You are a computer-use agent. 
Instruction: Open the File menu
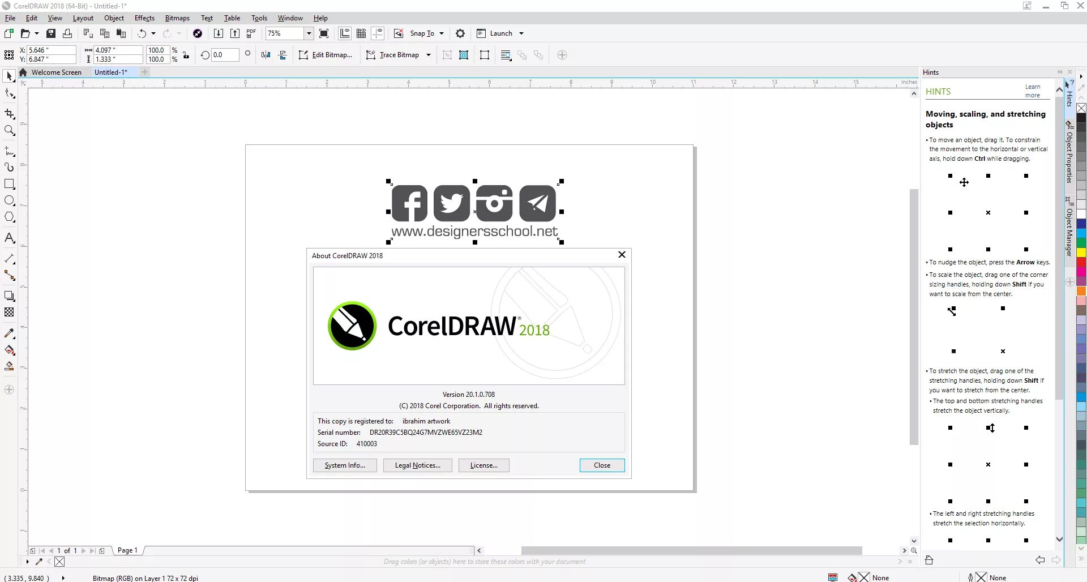point(10,18)
